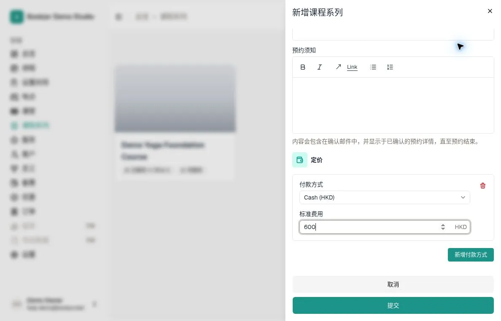The width and height of the screenshot is (501, 321).
Task: Click the 标准费用 label
Action: coord(311,214)
